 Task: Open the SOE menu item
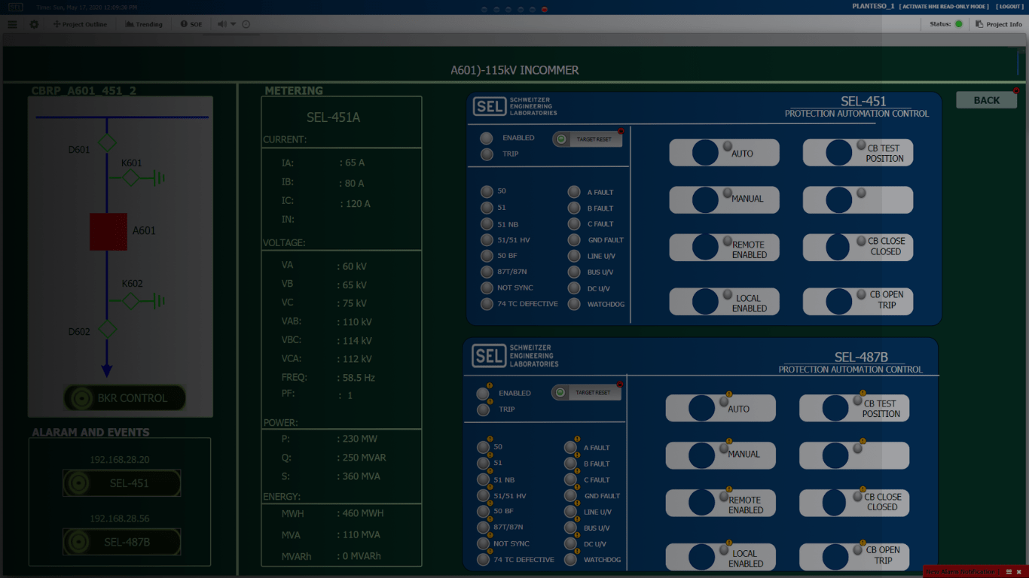(191, 24)
